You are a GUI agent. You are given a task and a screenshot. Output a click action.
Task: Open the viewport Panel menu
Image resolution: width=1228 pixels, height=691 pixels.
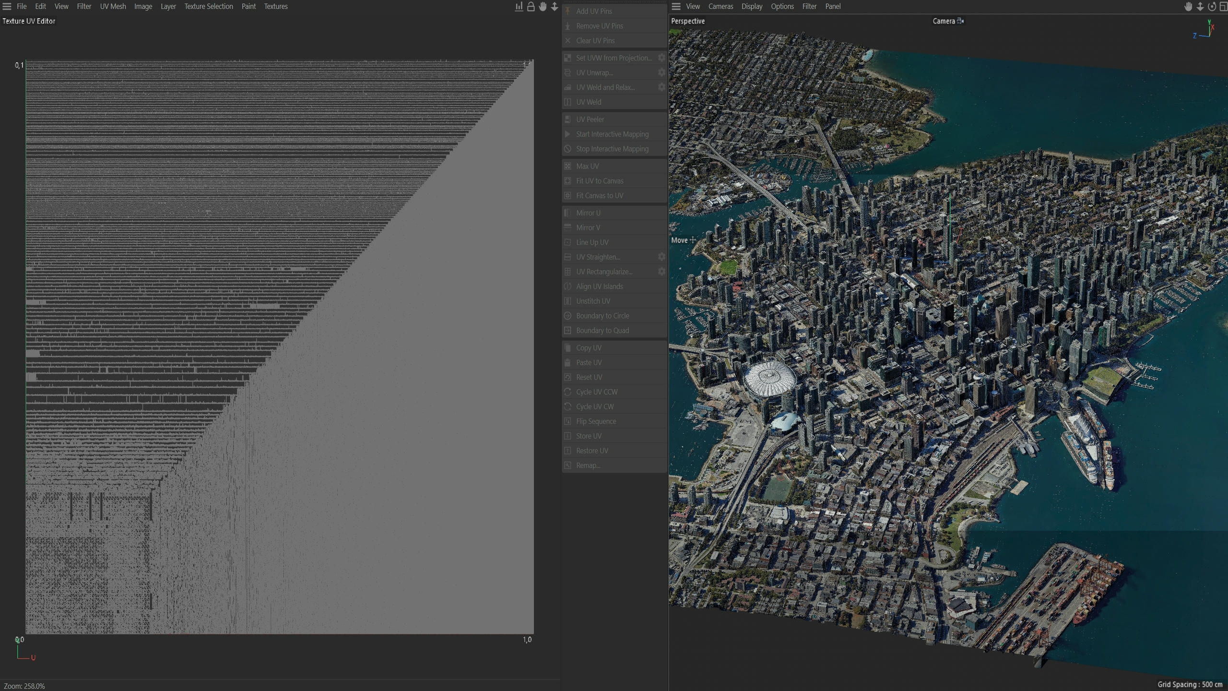click(x=833, y=6)
